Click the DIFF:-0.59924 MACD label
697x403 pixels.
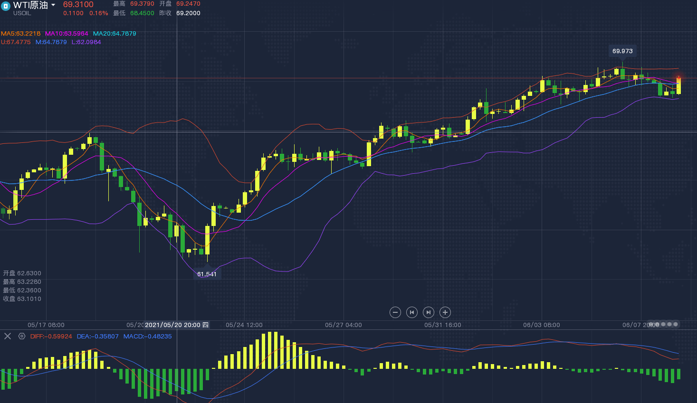pyautogui.click(x=51, y=337)
